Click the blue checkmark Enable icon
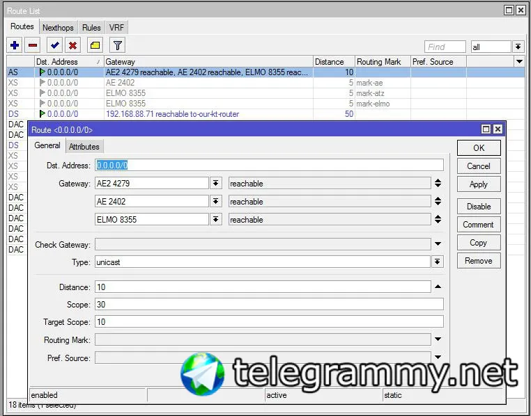The height and width of the screenshot is (416, 531). point(55,45)
